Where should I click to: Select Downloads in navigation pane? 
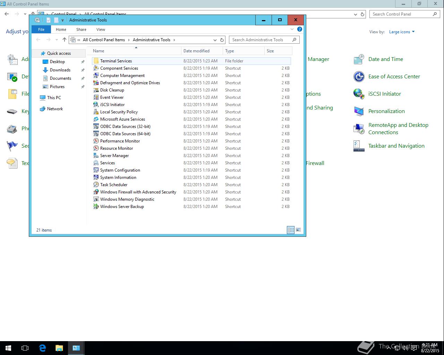[60, 70]
